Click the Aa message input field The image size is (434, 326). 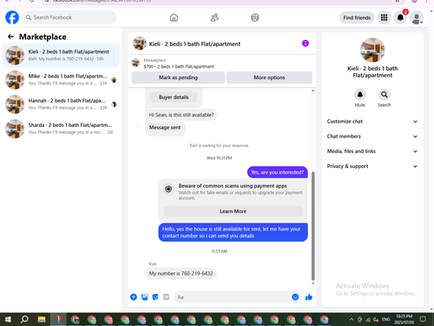click(233, 297)
